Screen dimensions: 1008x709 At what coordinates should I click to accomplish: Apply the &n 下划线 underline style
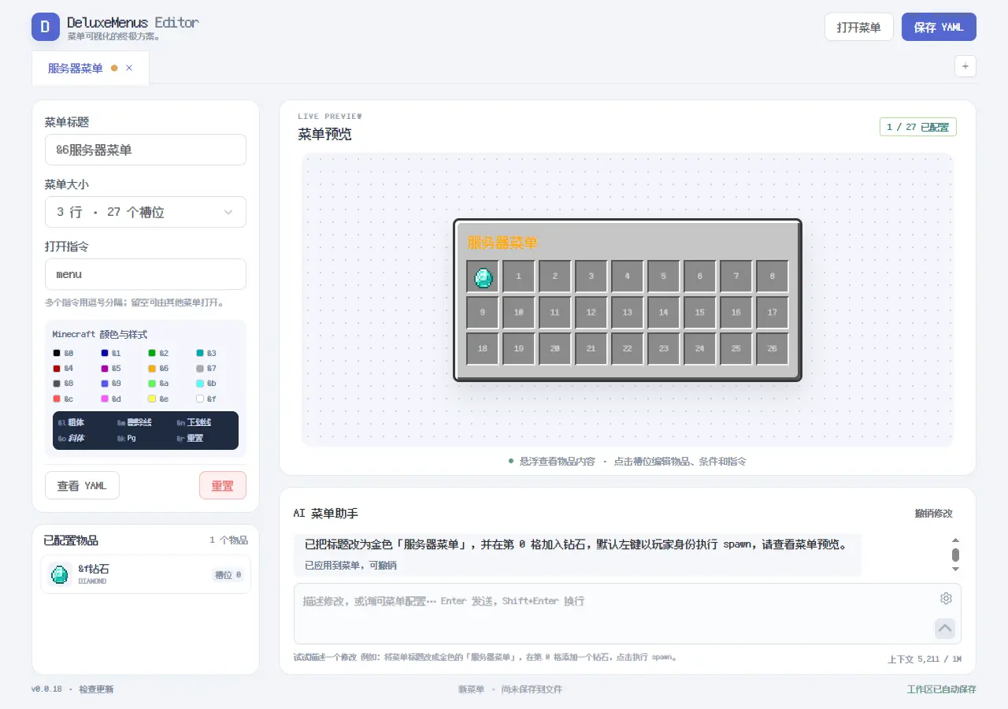(x=194, y=423)
